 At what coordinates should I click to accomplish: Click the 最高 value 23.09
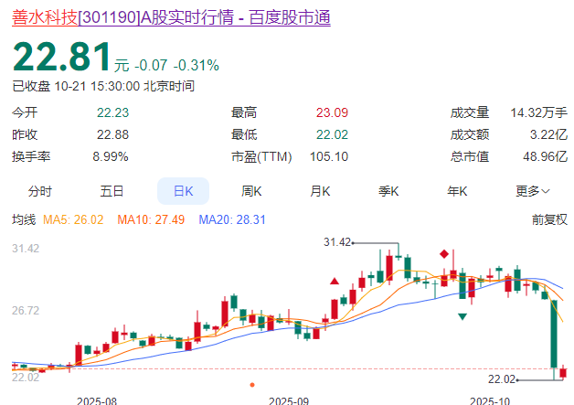click(x=332, y=112)
